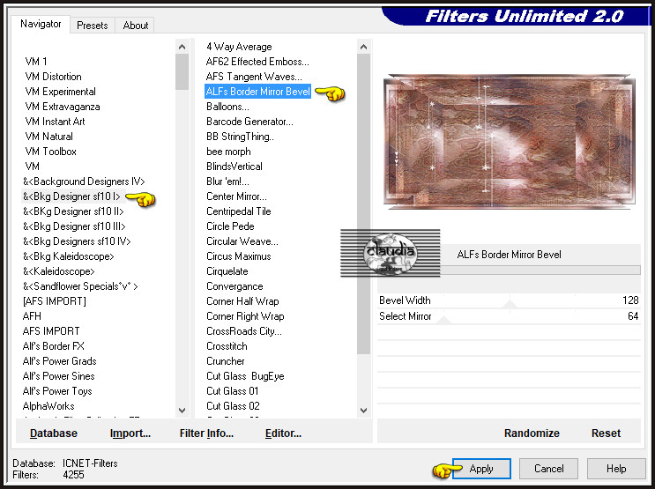This screenshot has width=655, height=489.
Task: Choose Circus Maximus filter
Action: pyautogui.click(x=239, y=256)
